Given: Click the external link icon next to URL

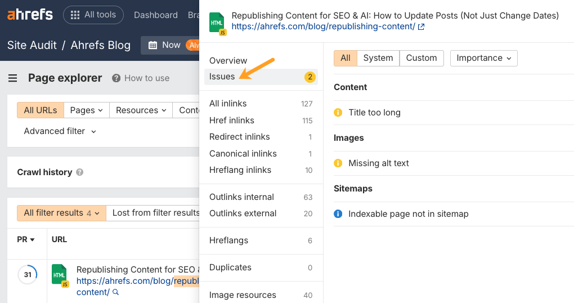Looking at the screenshot, I should point(421,26).
